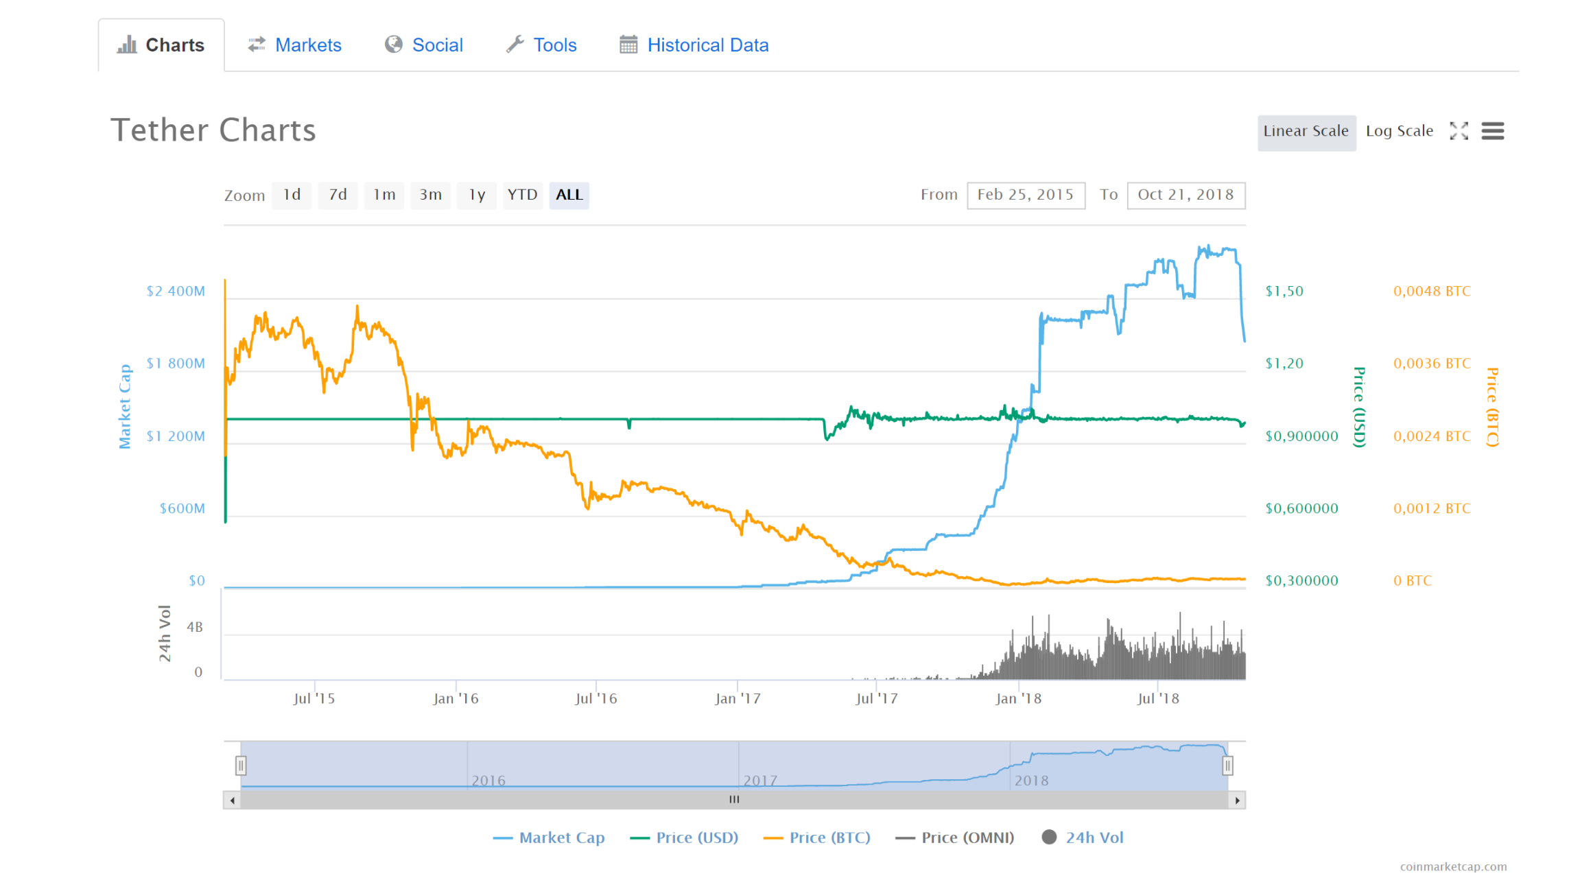Set zoom to 1d
This screenshot has width=1580, height=889.
292,195
